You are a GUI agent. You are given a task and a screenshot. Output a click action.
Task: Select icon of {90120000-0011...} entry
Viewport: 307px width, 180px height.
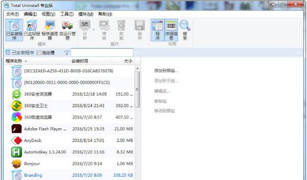pyautogui.click(x=17, y=82)
